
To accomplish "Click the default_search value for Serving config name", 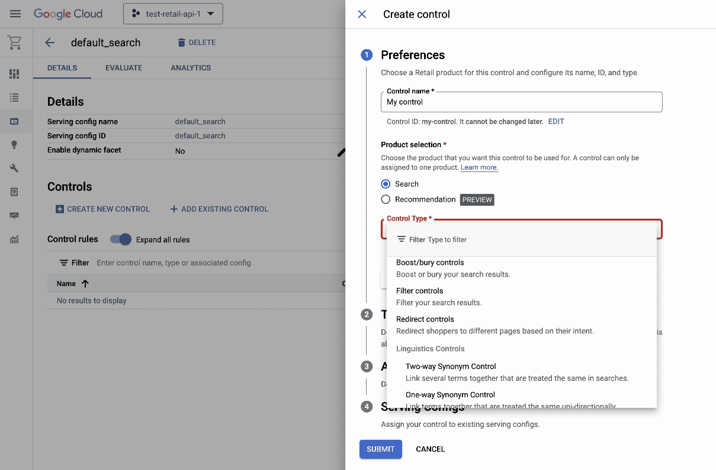I will pos(200,122).
